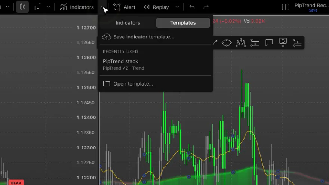Click the Vol 3.02K volume readout

click(x=254, y=21)
